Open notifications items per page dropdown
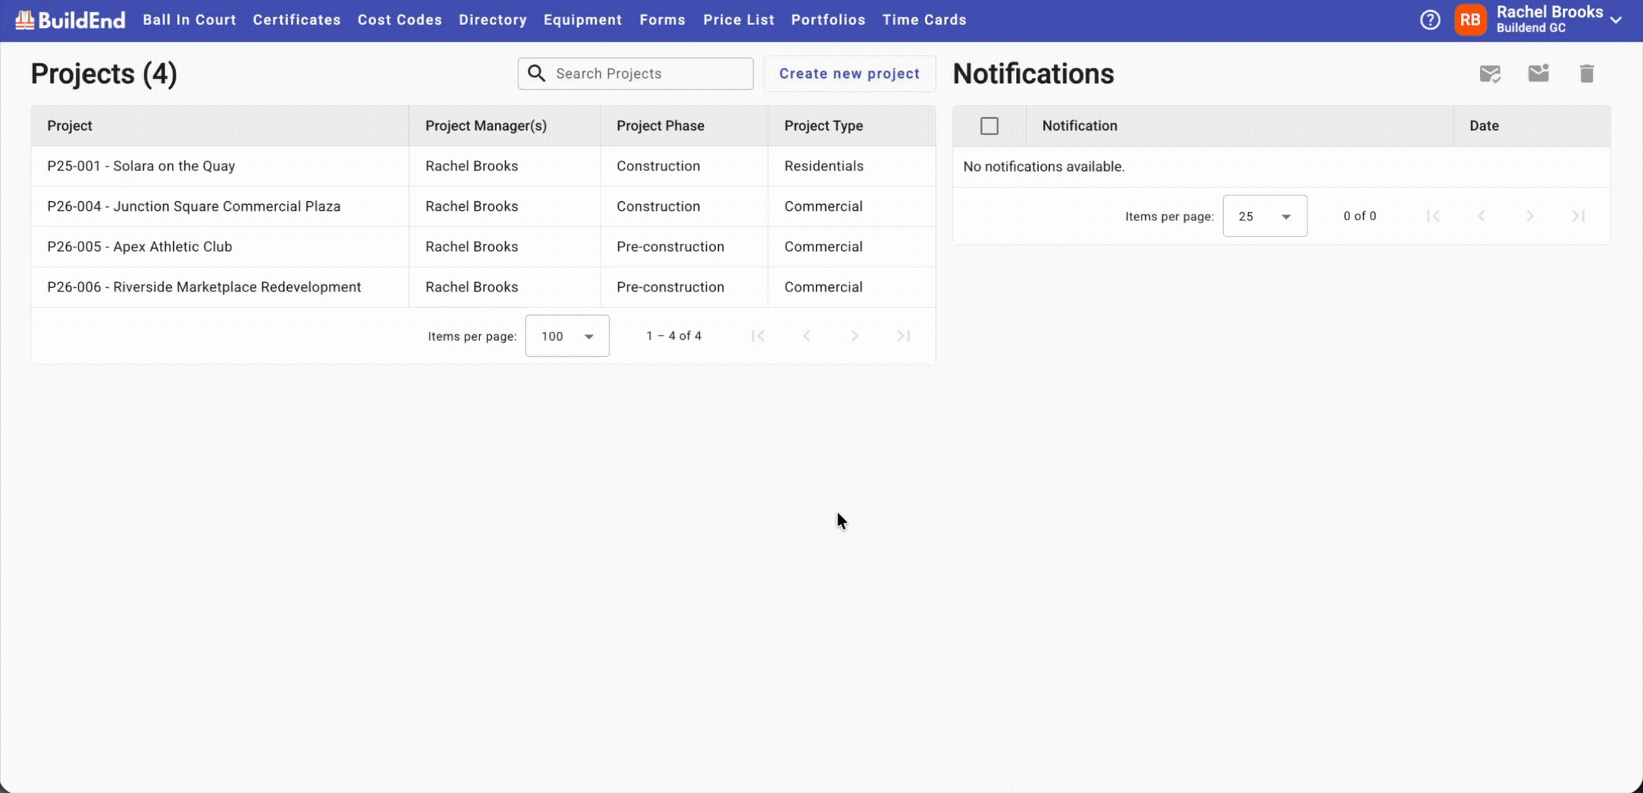Image resolution: width=1643 pixels, height=793 pixels. (x=1264, y=216)
